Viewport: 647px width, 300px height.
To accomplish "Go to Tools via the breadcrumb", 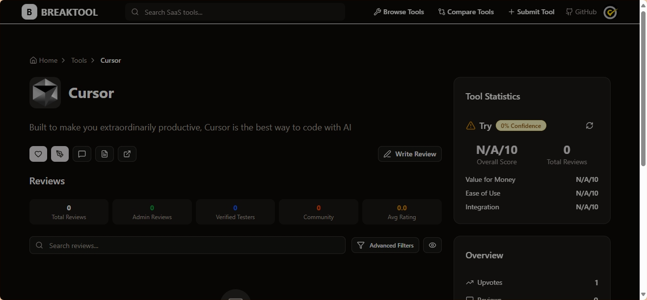I will click(79, 60).
